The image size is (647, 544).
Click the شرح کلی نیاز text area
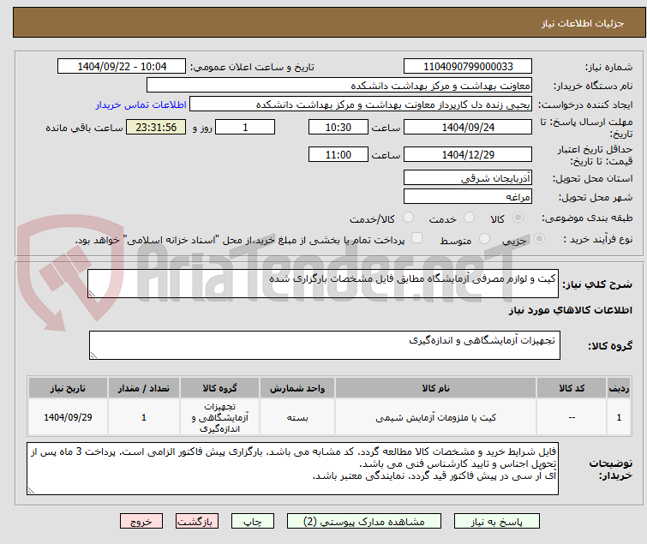coord(323,284)
